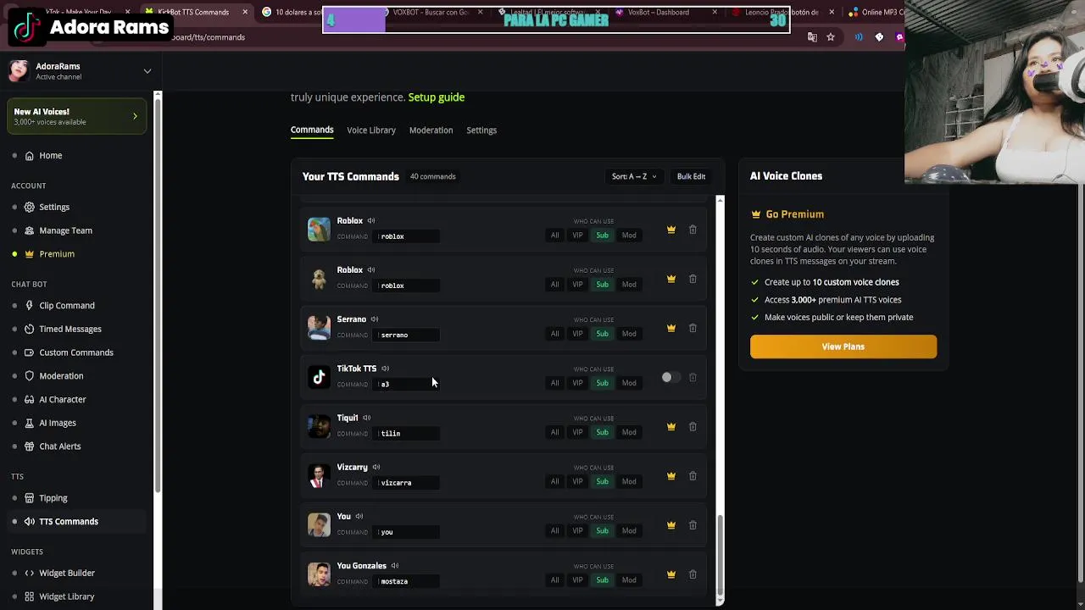Open Moderation in the sidebar
The height and width of the screenshot is (610, 1085).
click(61, 376)
